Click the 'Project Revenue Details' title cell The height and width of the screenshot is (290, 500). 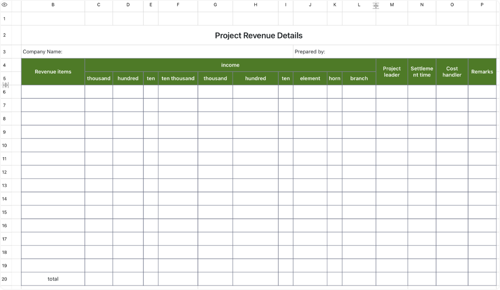point(259,35)
